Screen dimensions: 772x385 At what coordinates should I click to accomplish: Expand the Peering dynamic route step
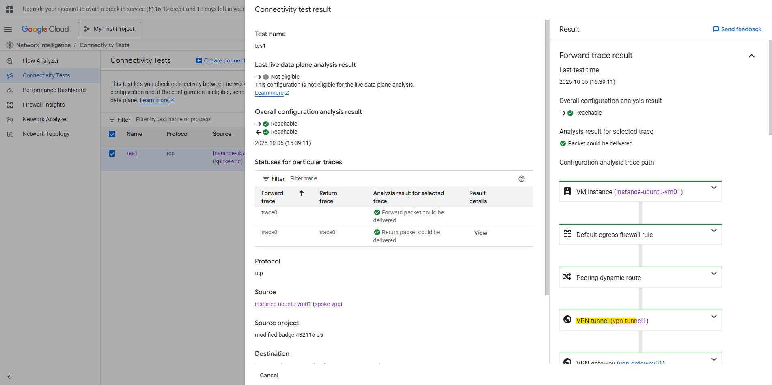(714, 274)
